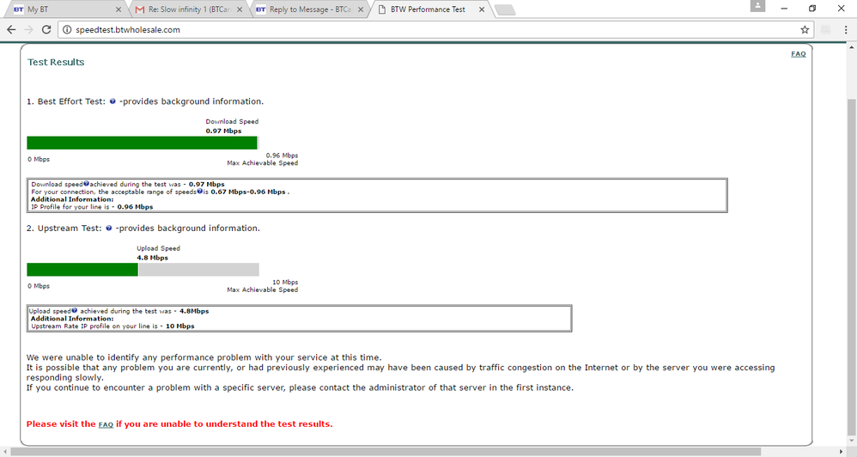Viewport: 857px width, 457px height.
Task: Click help icon beside Upstream Test
Action: (109, 228)
